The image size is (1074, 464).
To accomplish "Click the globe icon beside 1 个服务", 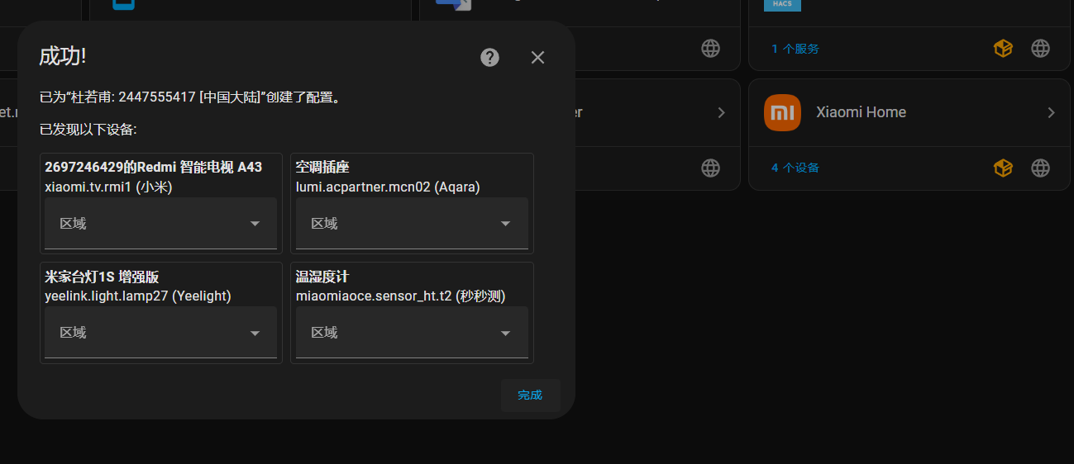I will pyautogui.click(x=1040, y=49).
